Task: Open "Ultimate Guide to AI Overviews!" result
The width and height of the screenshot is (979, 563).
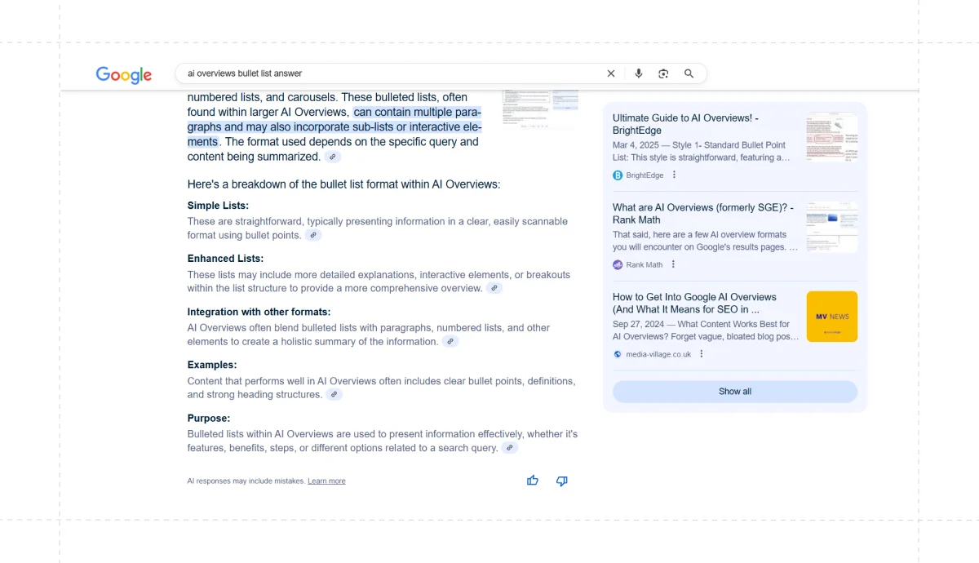Action: click(x=686, y=124)
